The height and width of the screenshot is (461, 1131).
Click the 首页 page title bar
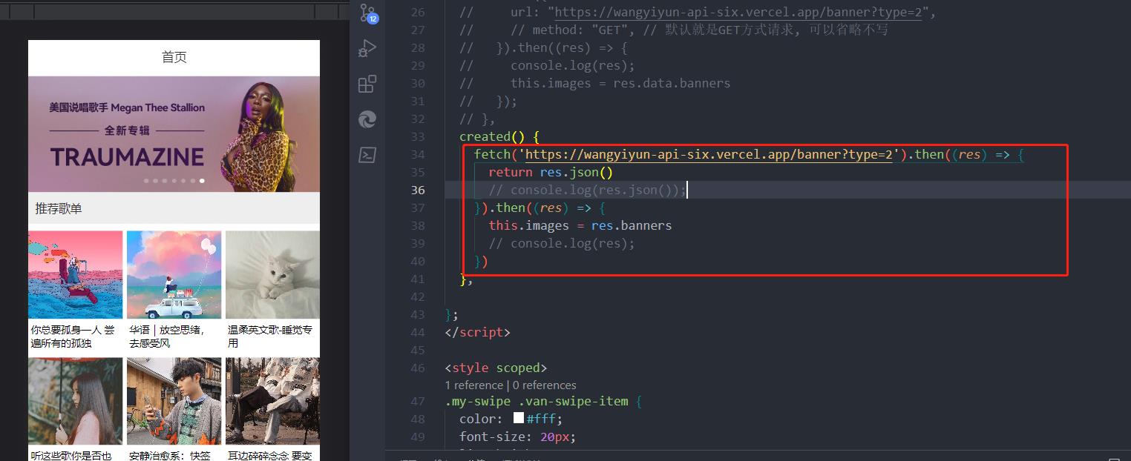click(174, 58)
